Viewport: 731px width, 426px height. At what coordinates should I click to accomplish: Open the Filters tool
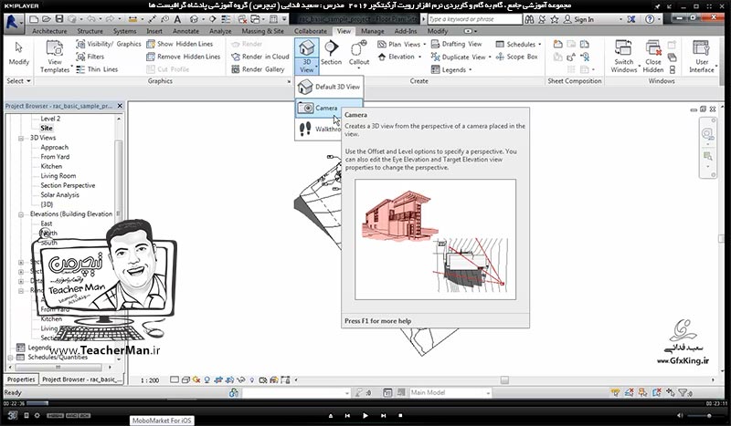point(90,57)
